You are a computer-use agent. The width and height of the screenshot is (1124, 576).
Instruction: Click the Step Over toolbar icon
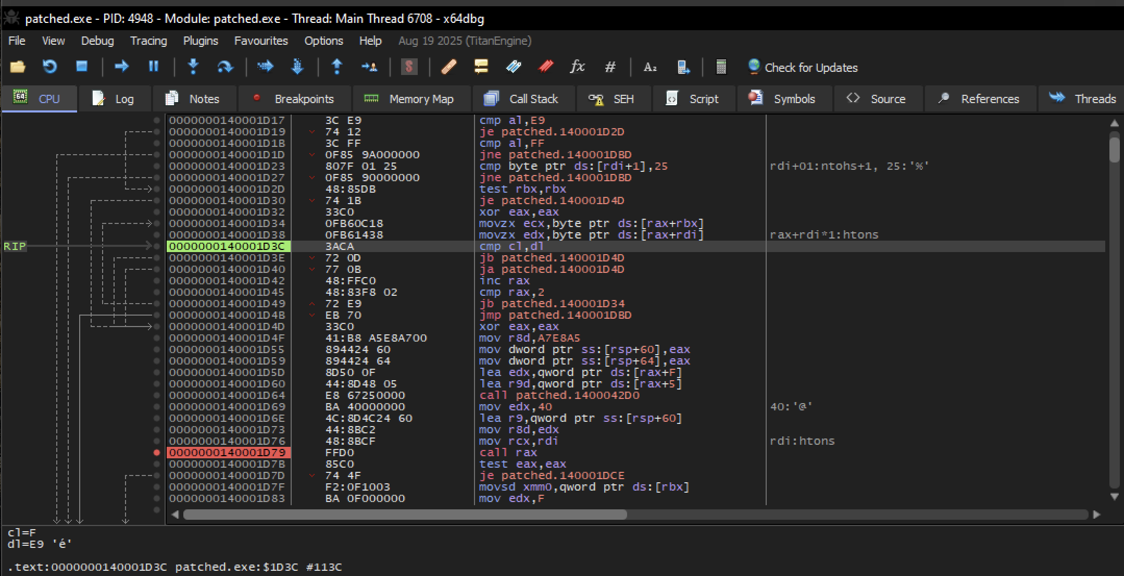[x=225, y=67]
